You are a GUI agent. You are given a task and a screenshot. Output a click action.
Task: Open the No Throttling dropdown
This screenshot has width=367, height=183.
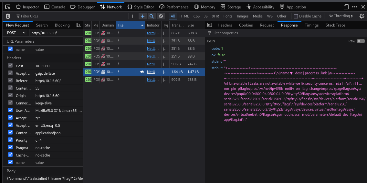pos(341,16)
